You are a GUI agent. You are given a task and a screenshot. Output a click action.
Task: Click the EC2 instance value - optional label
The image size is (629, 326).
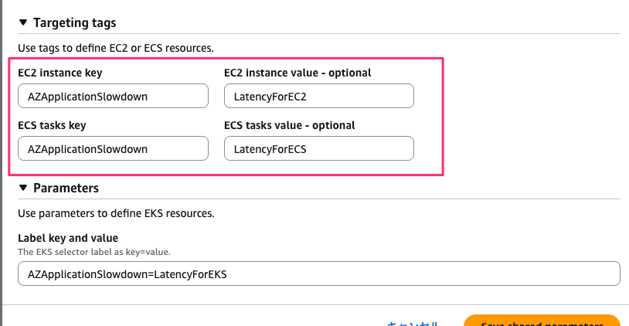click(x=297, y=73)
